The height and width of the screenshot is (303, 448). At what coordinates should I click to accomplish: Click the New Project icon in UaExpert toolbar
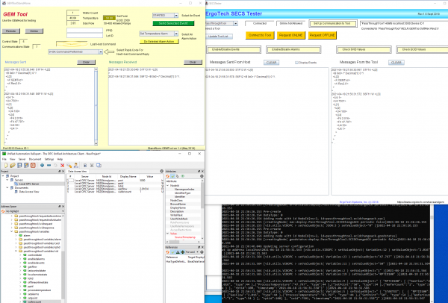6,166
